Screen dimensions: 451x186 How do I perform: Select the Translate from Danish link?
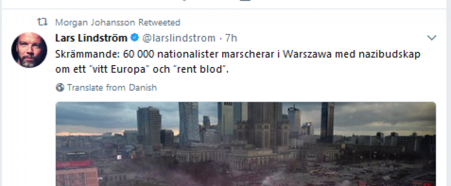(x=112, y=88)
